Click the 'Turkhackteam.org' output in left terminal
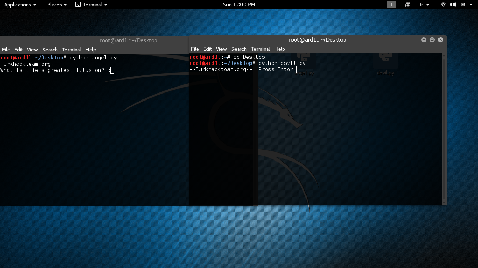Viewport: 478px width, 268px height. (26, 64)
